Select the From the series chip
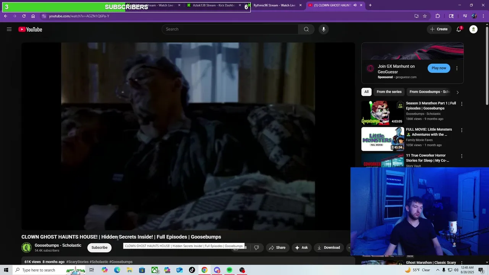 pyautogui.click(x=389, y=92)
